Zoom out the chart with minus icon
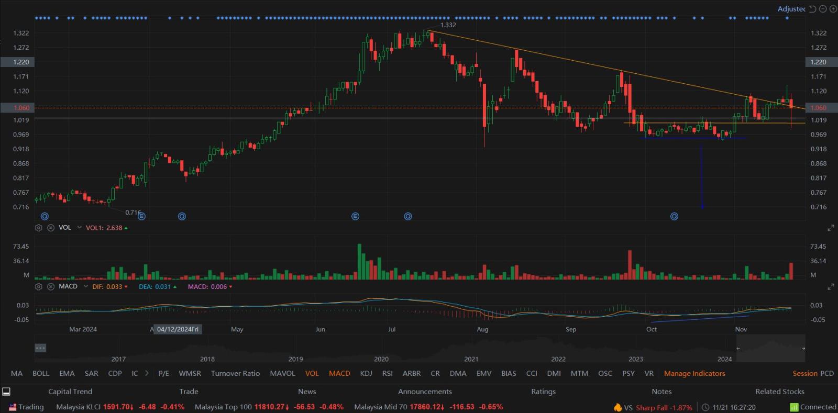Screen dimensions: 838x413 point(823,9)
